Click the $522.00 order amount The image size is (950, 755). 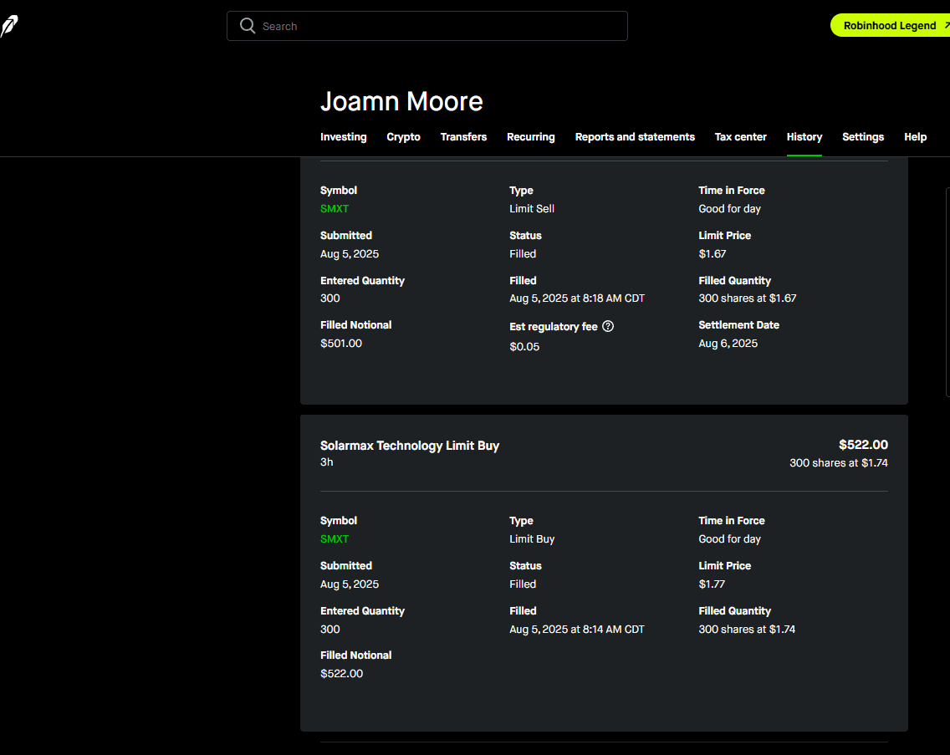click(x=863, y=445)
